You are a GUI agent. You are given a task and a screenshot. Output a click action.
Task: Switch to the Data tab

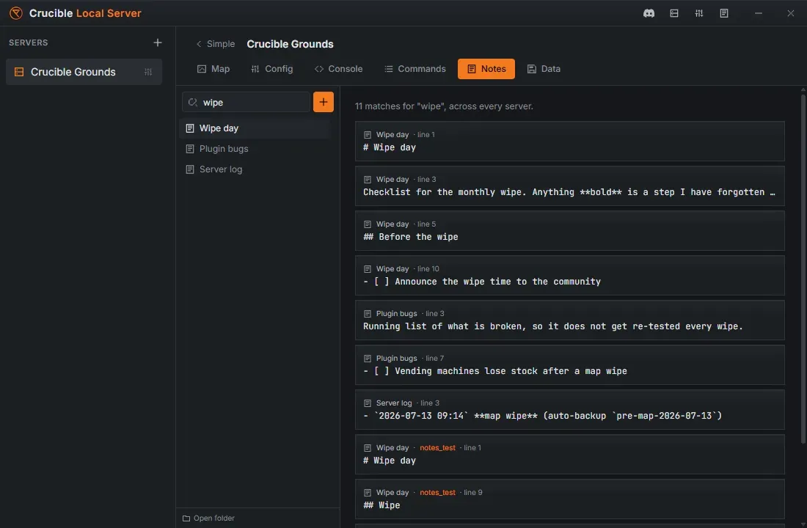pyautogui.click(x=544, y=69)
